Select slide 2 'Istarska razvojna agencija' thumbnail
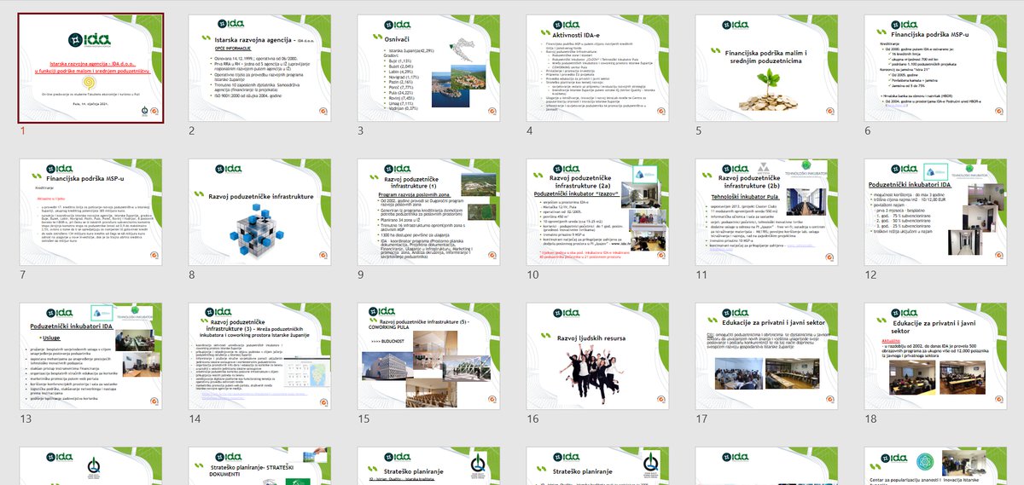This screenshot has width=1024, height=485. [x=259, y=68]
